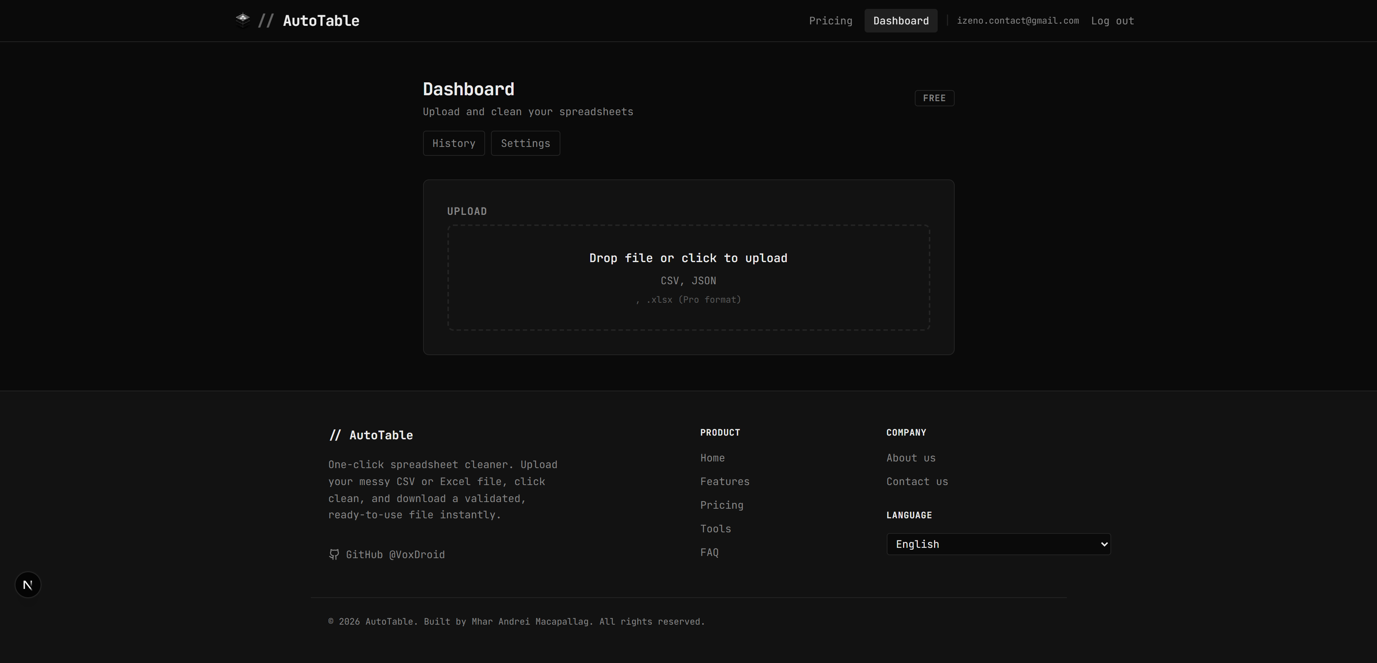Viewport: 1377px width, 663px height.
Task: Click Pricing in the footer Product section
Action: pos(722,505)
